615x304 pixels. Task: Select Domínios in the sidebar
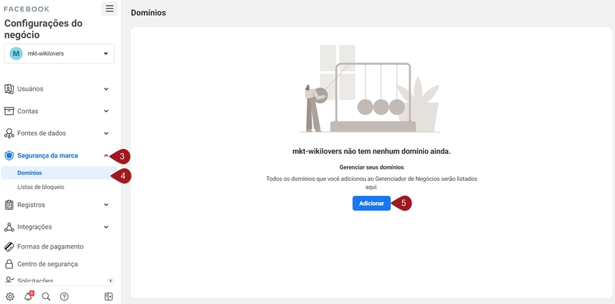[30, 174]
